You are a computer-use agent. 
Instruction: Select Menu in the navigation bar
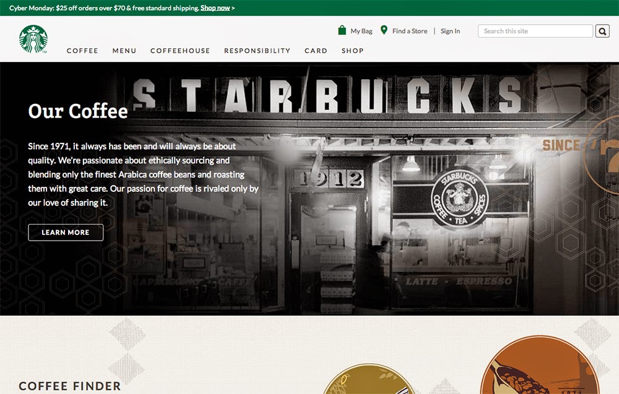coord(124,51)
